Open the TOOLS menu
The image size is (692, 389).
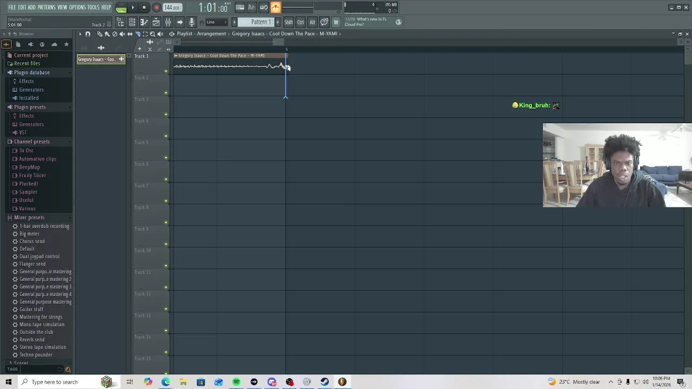coord(93,7)
